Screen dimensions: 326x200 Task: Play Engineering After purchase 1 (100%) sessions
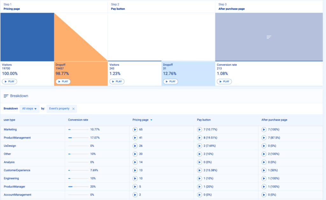click(264, 178)
